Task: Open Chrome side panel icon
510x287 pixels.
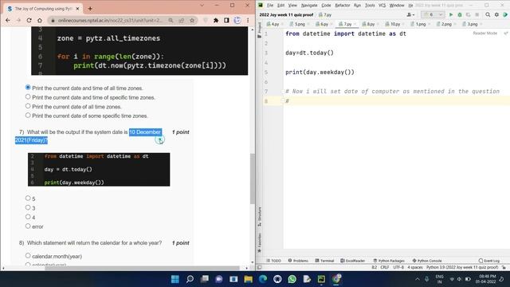Action: point(226,20)
